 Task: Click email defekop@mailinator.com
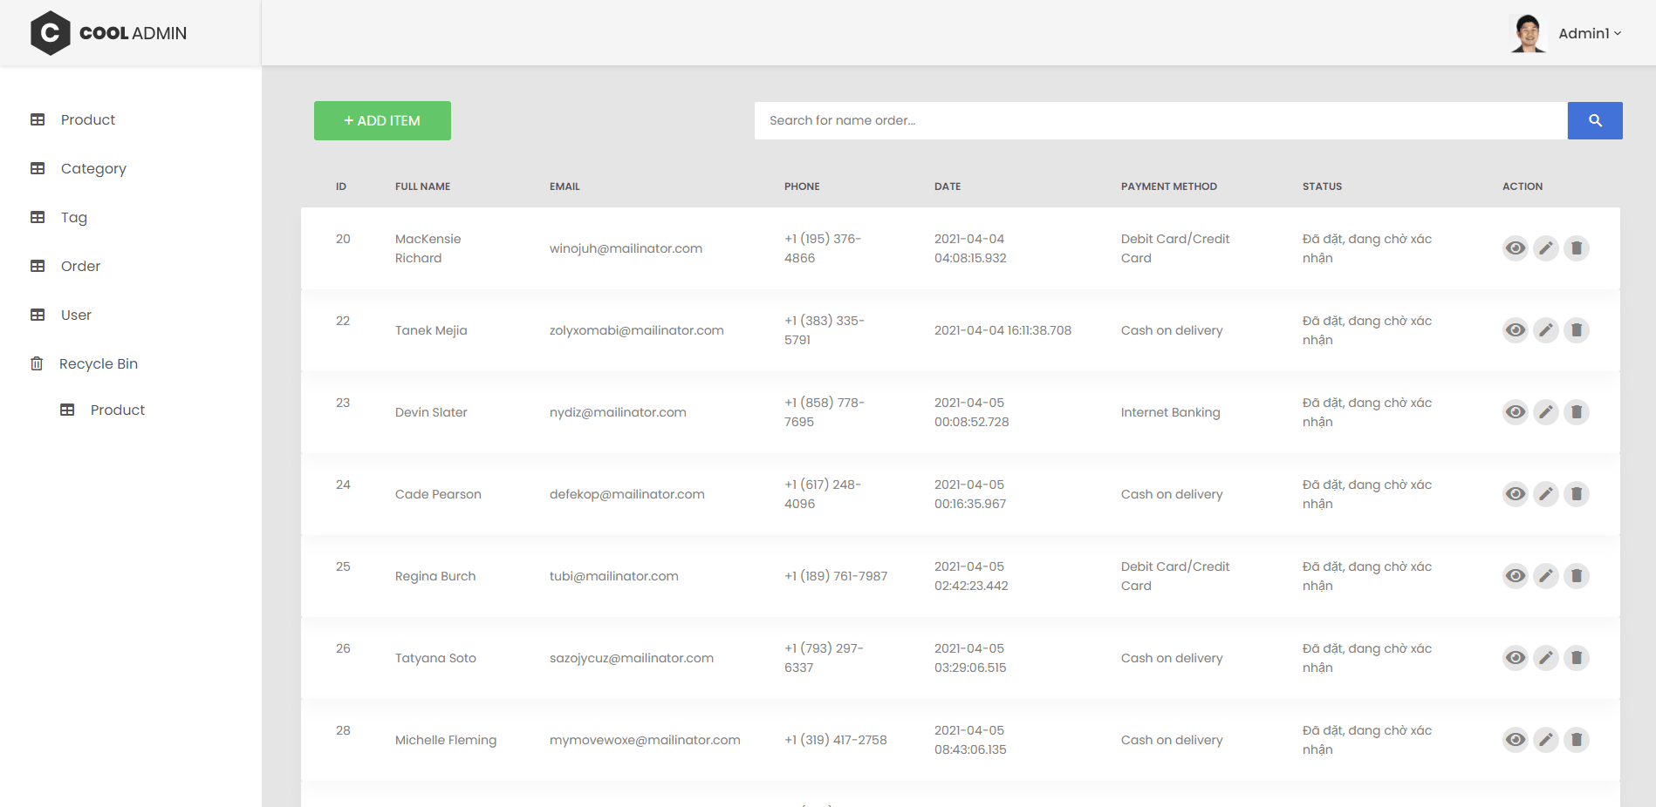click(x=627, y=494)
